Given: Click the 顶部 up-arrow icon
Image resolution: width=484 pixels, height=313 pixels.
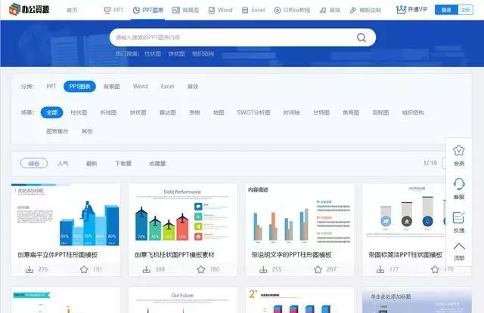Looking at the screenshot, I should pyautogui.click(x=459, y=246).
